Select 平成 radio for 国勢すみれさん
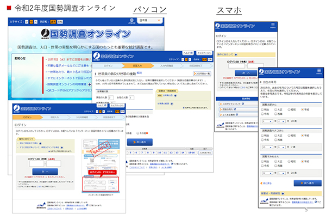This screenshot has width=326, height=214. click(x=303, y=162)
